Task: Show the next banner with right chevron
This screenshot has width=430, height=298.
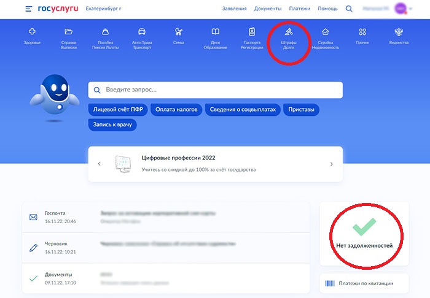Action: [332, 164]
